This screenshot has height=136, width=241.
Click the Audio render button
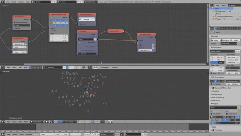click(235, 40)
